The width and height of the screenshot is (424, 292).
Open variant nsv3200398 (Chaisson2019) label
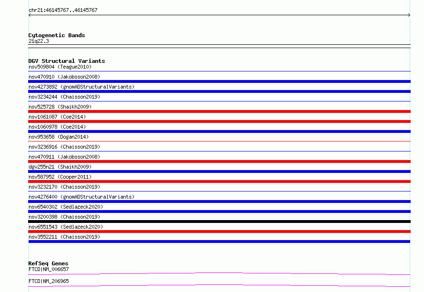[x=64, y=217]
